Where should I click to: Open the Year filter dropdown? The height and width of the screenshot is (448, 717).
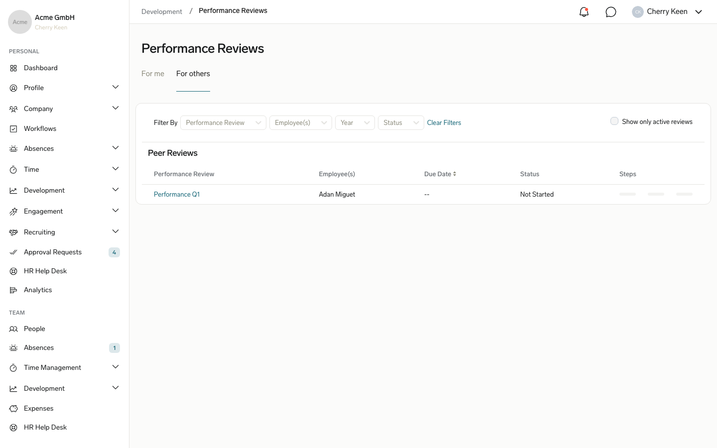coord(355,123)
